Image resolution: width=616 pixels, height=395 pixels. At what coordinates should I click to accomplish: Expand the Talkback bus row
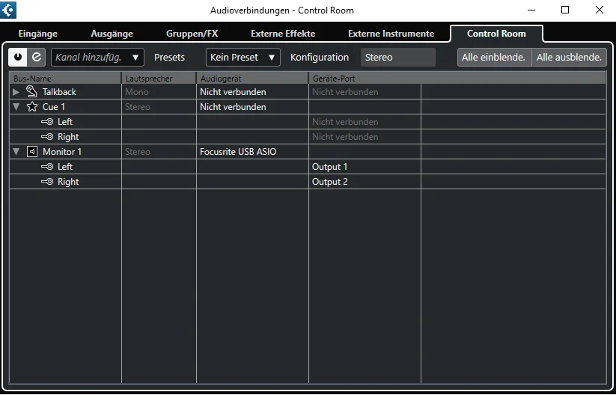click(x=16, y=92)
